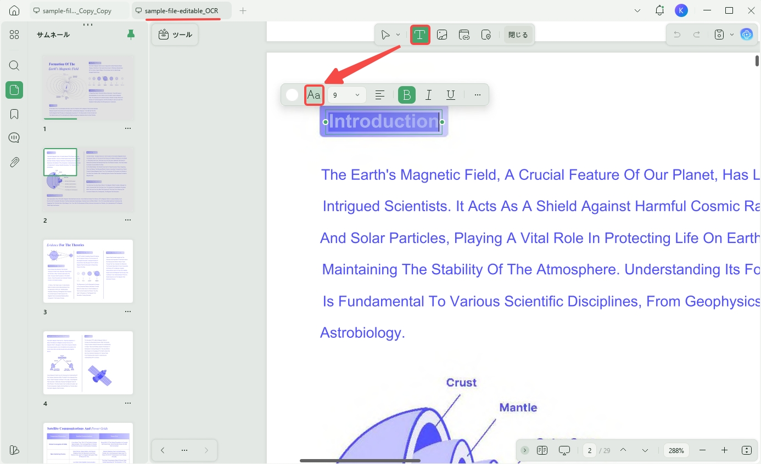Open the fit page mode button
761x464 pixels.
pos(747,450)
